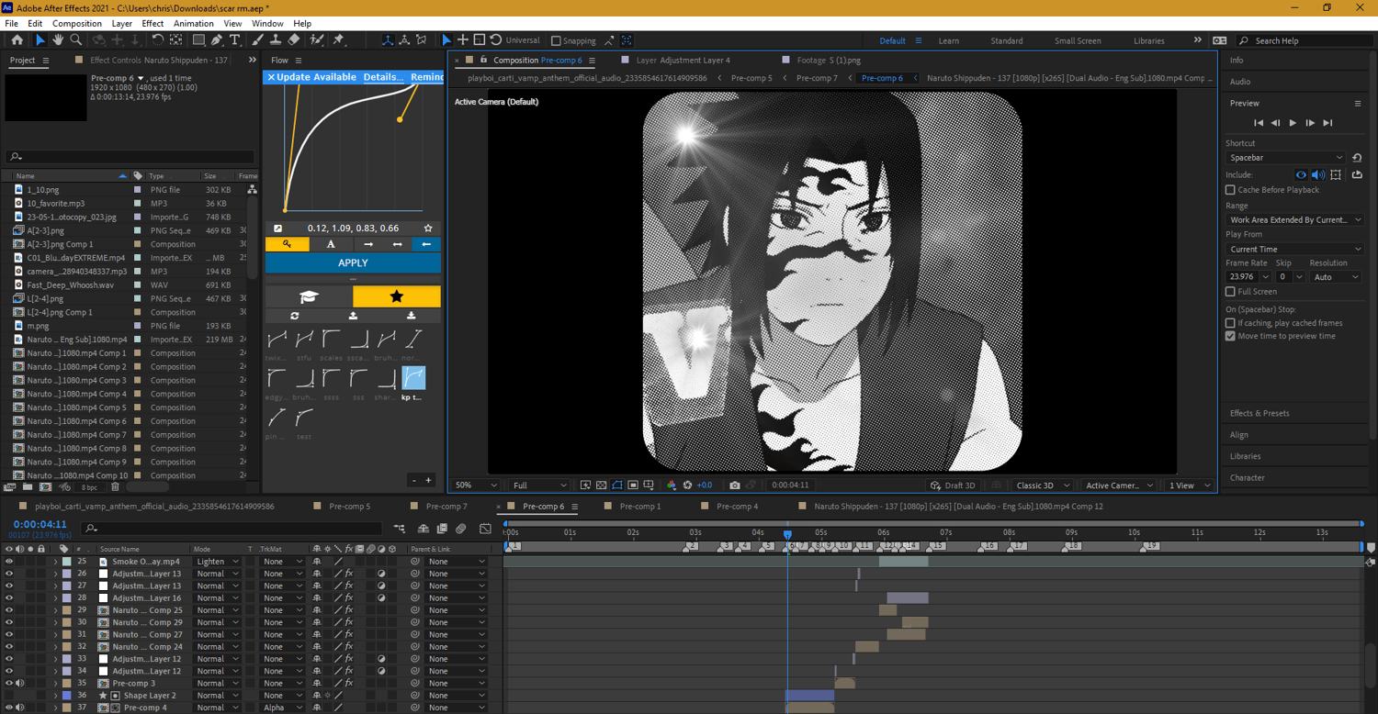Toggle the Snapping checkbox

pyautogui.click(x=556, y=40)
